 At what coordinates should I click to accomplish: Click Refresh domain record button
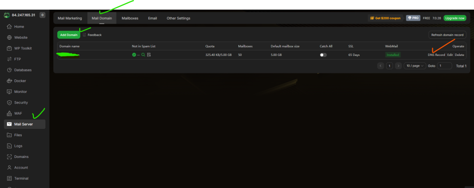pyautogui.click(x=447, y=35)
